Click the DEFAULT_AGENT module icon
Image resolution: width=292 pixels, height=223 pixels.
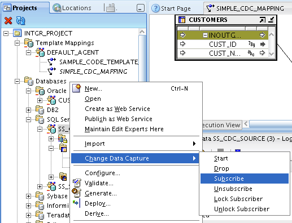click(40, 52)
